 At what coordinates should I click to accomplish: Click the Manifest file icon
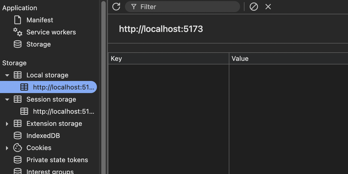click(x=18, y=20)
